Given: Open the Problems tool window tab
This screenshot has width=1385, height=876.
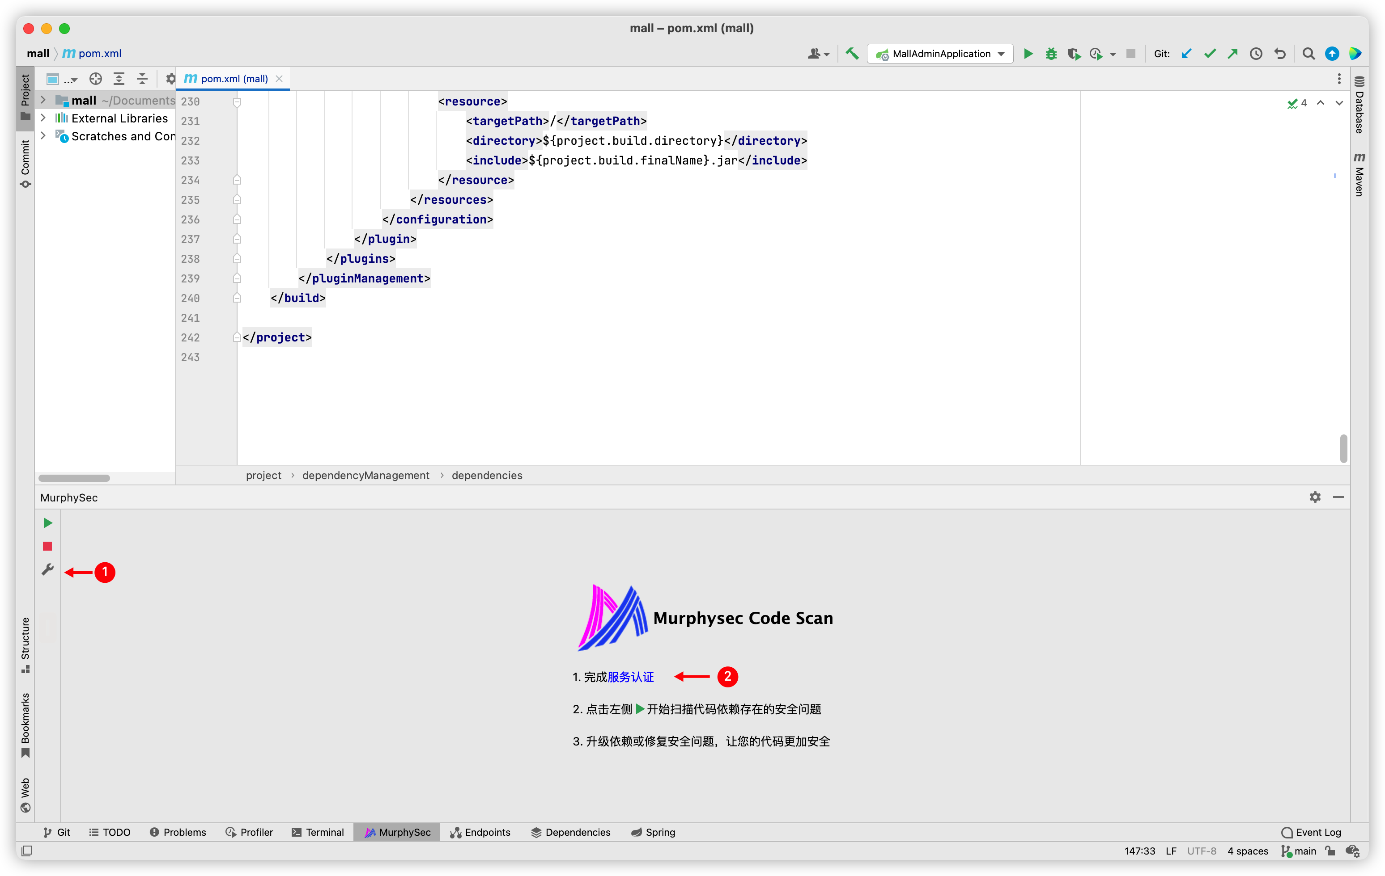Looking at the screenshot, I should [x=178, y=832].
